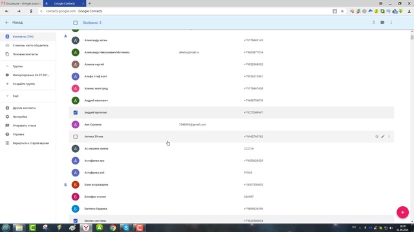Click Отправить отзыв

[28, 126]
